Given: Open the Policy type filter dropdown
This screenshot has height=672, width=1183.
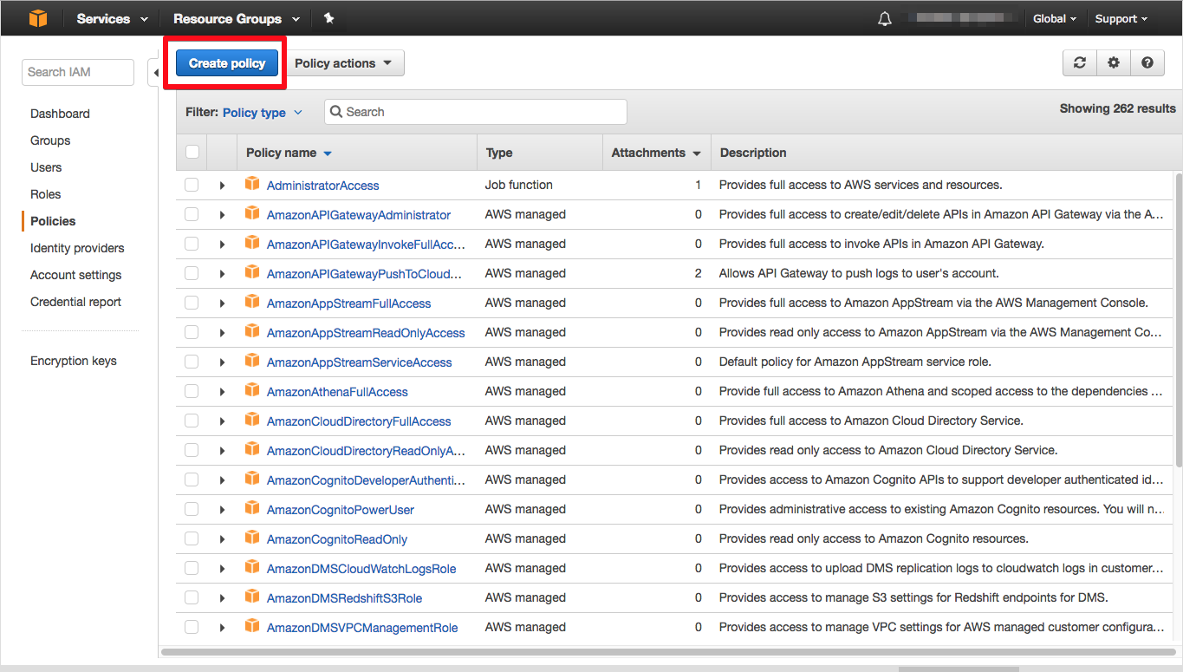Looking at the screenshot, I should point(262,113).
